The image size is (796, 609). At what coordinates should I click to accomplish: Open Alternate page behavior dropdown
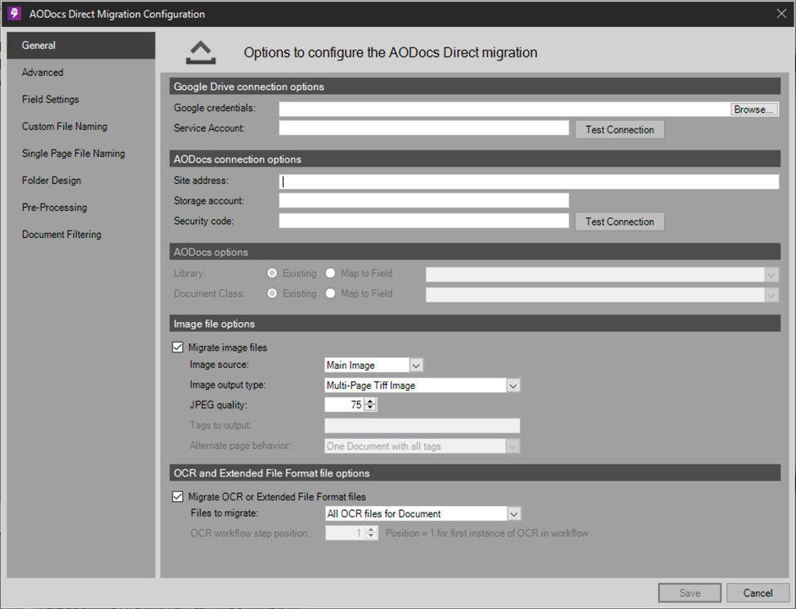click(512, 446)
